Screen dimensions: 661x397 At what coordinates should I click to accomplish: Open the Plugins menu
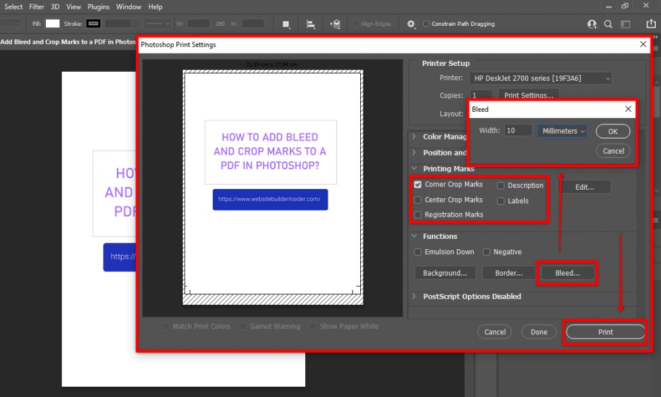coord(98,6)
